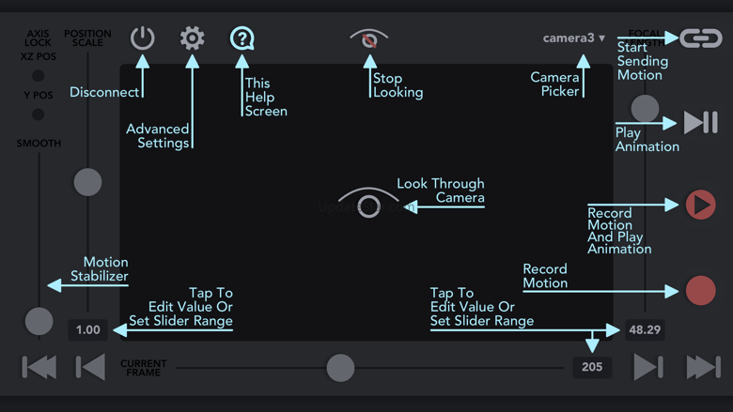Click the Look Through Camera eye
733x412 pixels.
368,204
